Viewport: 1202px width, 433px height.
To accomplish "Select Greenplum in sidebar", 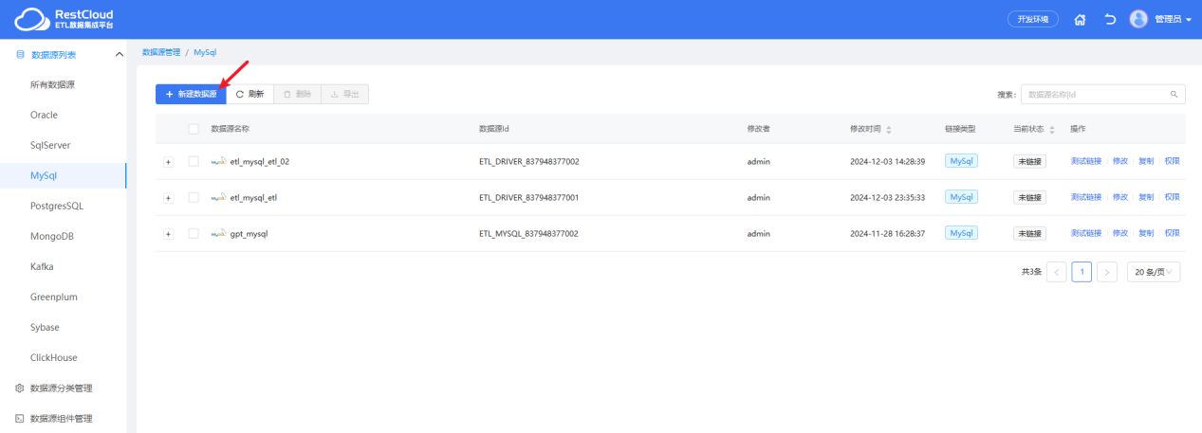I will (x=63, y=297).
